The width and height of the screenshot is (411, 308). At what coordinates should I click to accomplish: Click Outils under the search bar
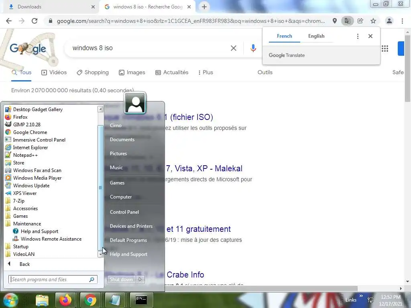[265, 73]
